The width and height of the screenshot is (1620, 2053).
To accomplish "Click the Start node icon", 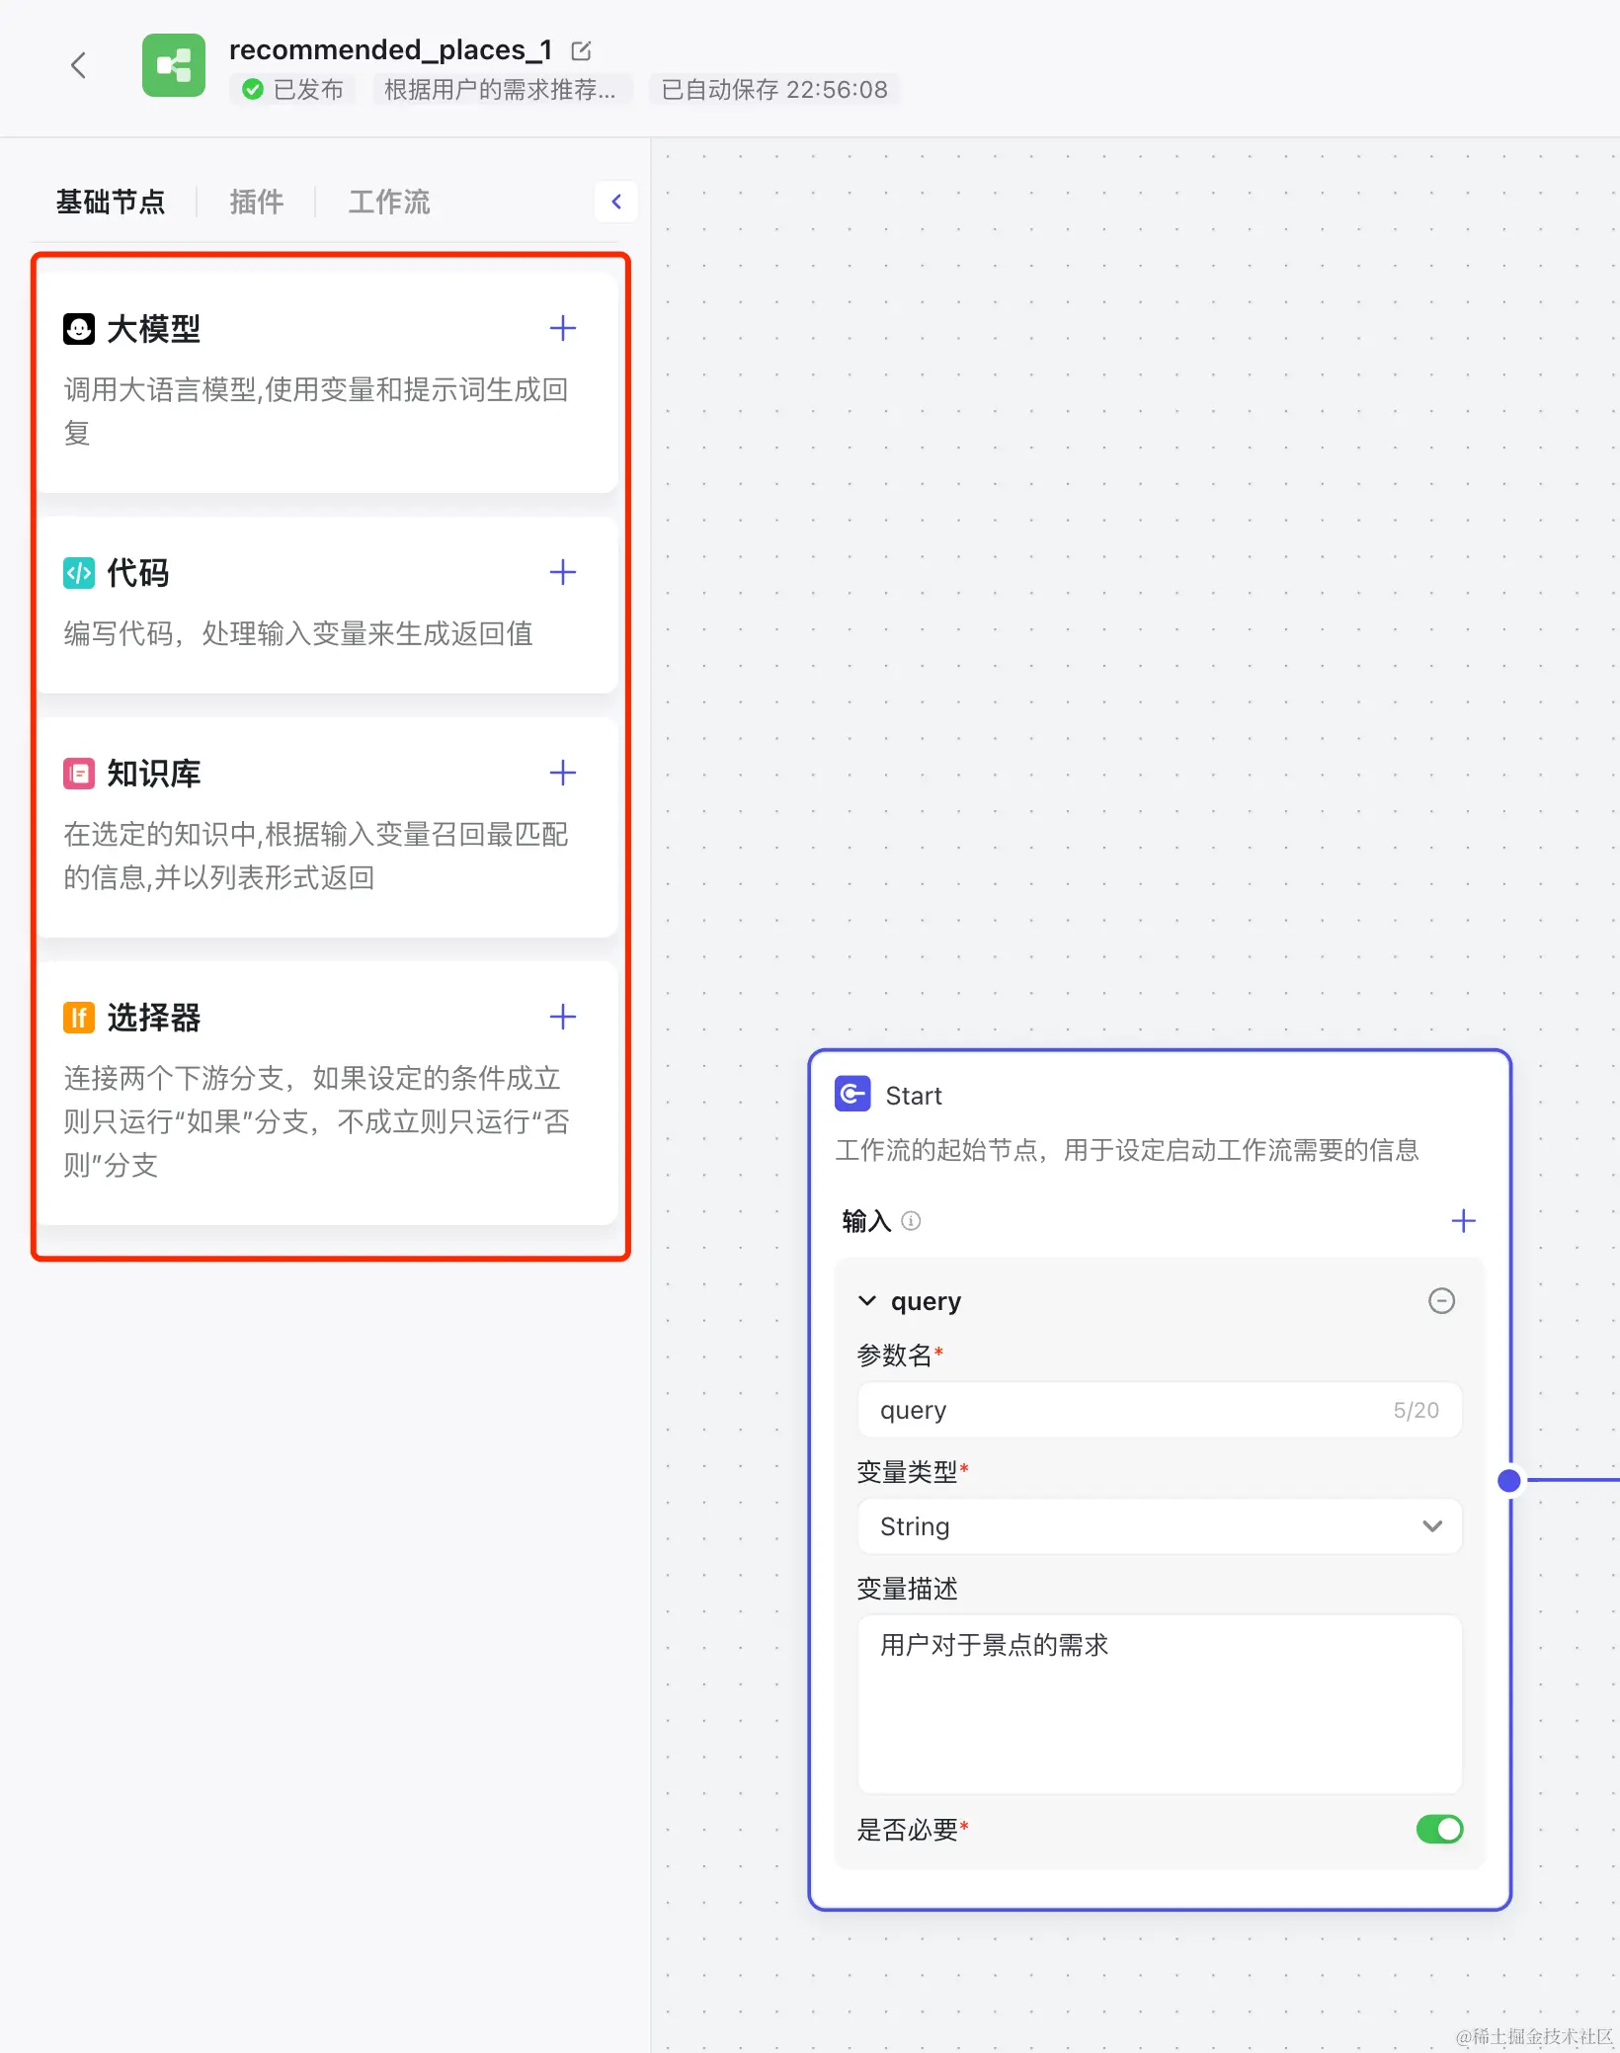I will pos(852,1094).
